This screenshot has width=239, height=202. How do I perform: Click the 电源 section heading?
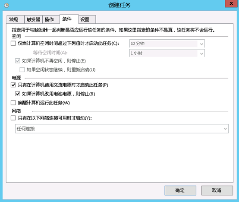coord(16,78)
